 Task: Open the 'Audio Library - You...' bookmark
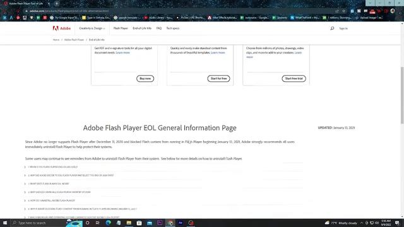click(158, 18)
